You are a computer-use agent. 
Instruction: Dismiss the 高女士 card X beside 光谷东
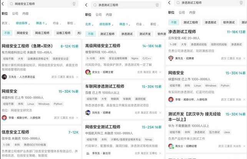(x=244, y=146)
